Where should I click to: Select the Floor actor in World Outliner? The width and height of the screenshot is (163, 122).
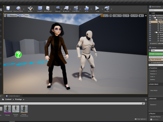156,22
